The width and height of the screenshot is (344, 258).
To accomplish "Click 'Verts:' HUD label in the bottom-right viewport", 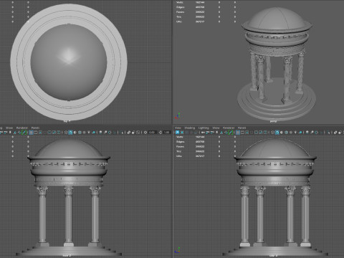I will point(180,137).
